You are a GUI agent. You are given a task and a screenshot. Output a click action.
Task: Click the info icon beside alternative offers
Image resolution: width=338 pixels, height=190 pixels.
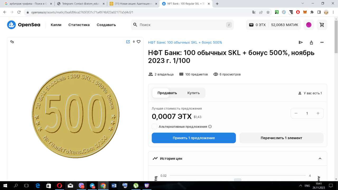210,127
